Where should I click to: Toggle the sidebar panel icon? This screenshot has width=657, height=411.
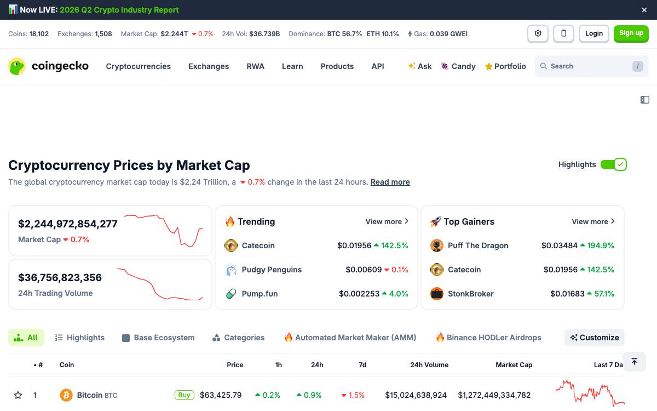point(645,100)
